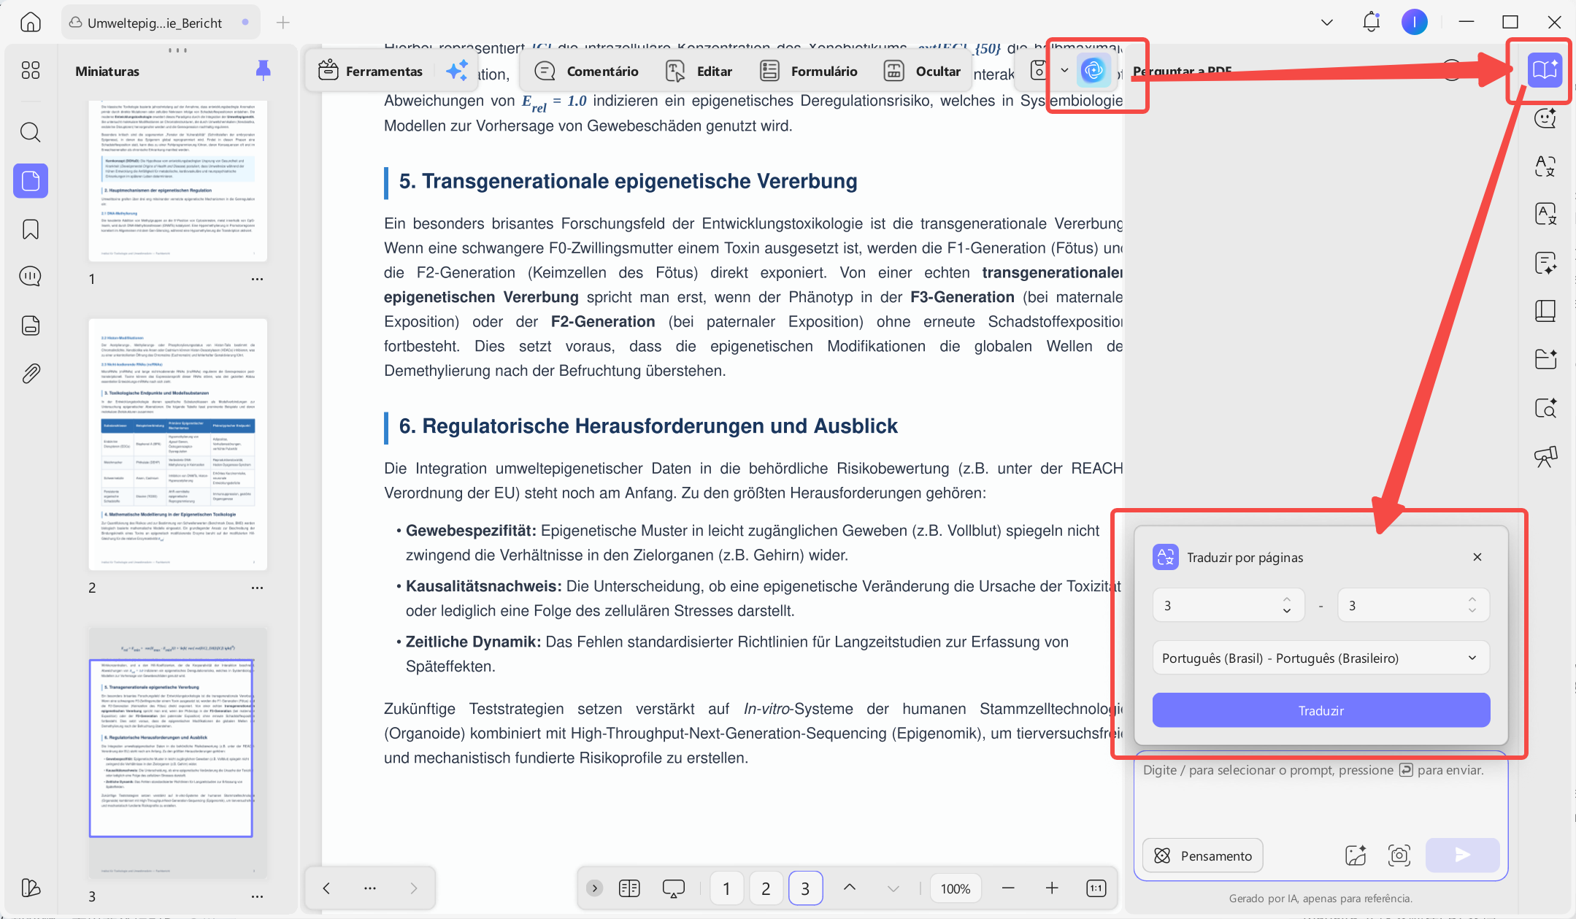1576x919 pixels.
Task: Open the AI search document icon
Action: [x=1545, y=407]
